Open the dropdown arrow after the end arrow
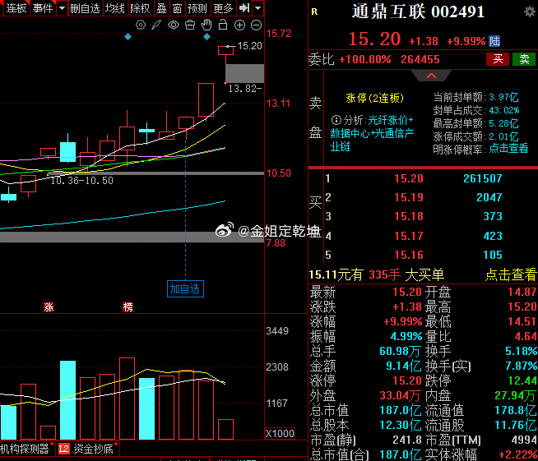The height and width of the screenshot is (461, 538). coord(258,8)
